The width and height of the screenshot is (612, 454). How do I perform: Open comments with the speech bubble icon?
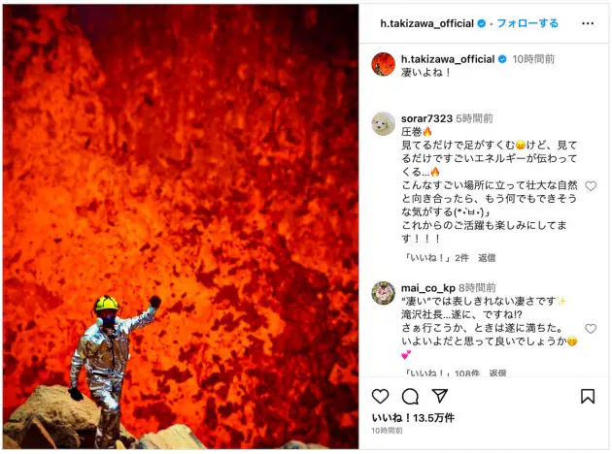(410, 397)
